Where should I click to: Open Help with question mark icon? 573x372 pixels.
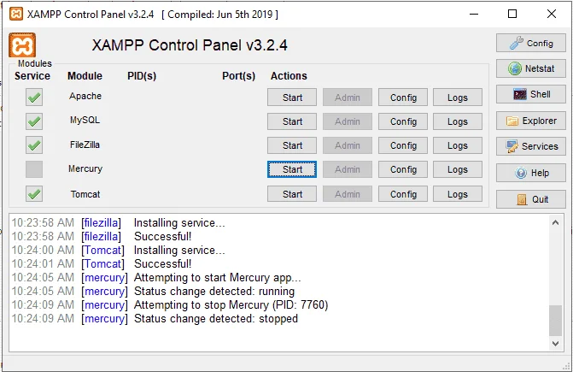click(530, 173)
